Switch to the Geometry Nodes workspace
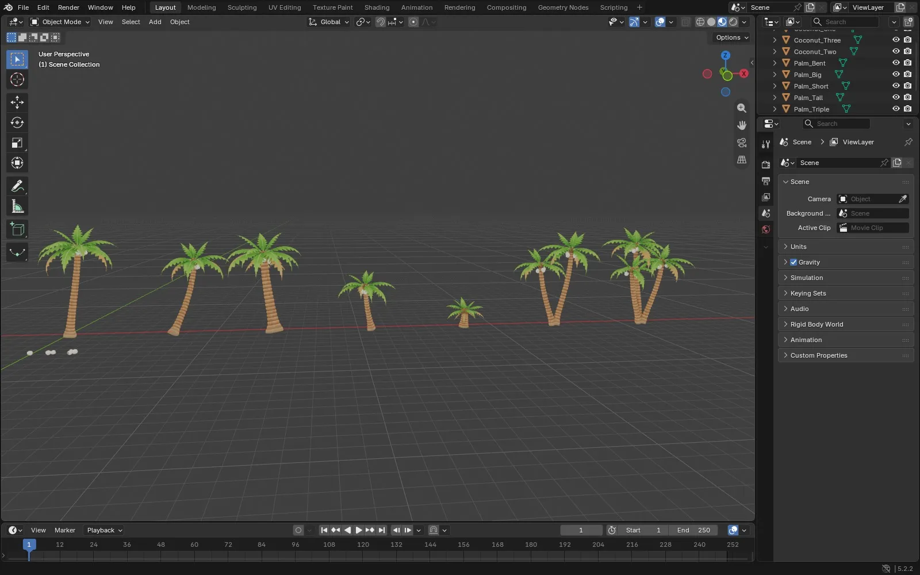The width and height of the screenshot is (920, 575). tap(563, 7)
